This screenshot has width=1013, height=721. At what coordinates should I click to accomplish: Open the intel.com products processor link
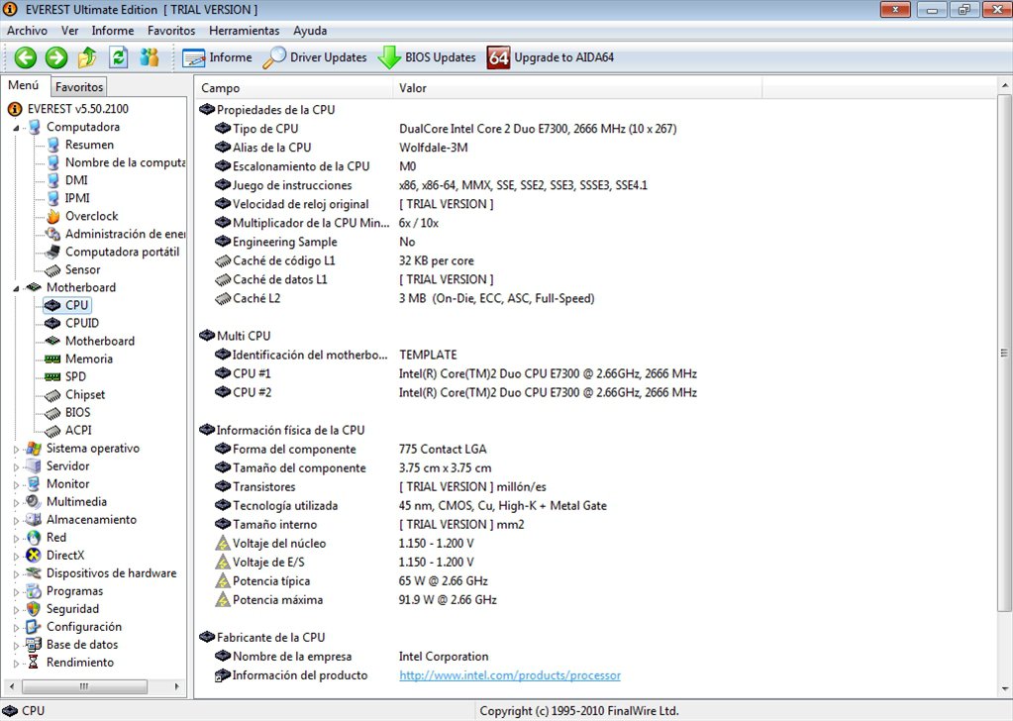click(x=510, y=675)
